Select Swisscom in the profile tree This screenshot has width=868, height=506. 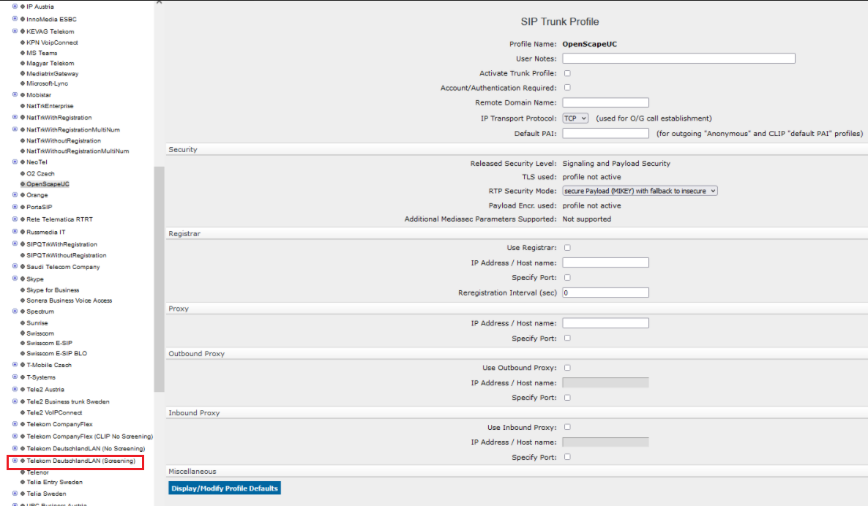[40, 333]
